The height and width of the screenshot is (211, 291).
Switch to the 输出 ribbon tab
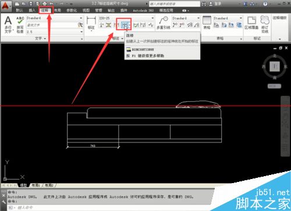pyautogui.click(x=111, y=10)
